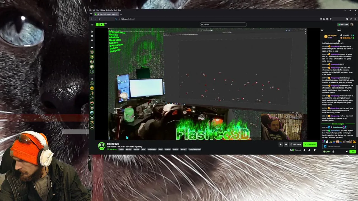Open first followed channel avatar in sidebar
358x201 pixels.
(x=92, y=52)
